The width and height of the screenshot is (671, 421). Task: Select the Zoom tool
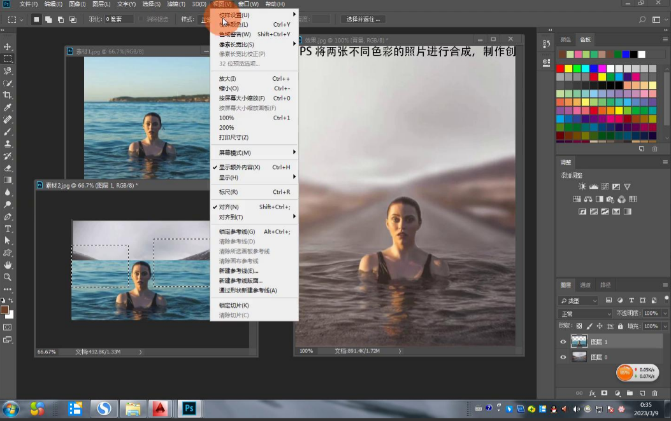[x=8, y=277]
